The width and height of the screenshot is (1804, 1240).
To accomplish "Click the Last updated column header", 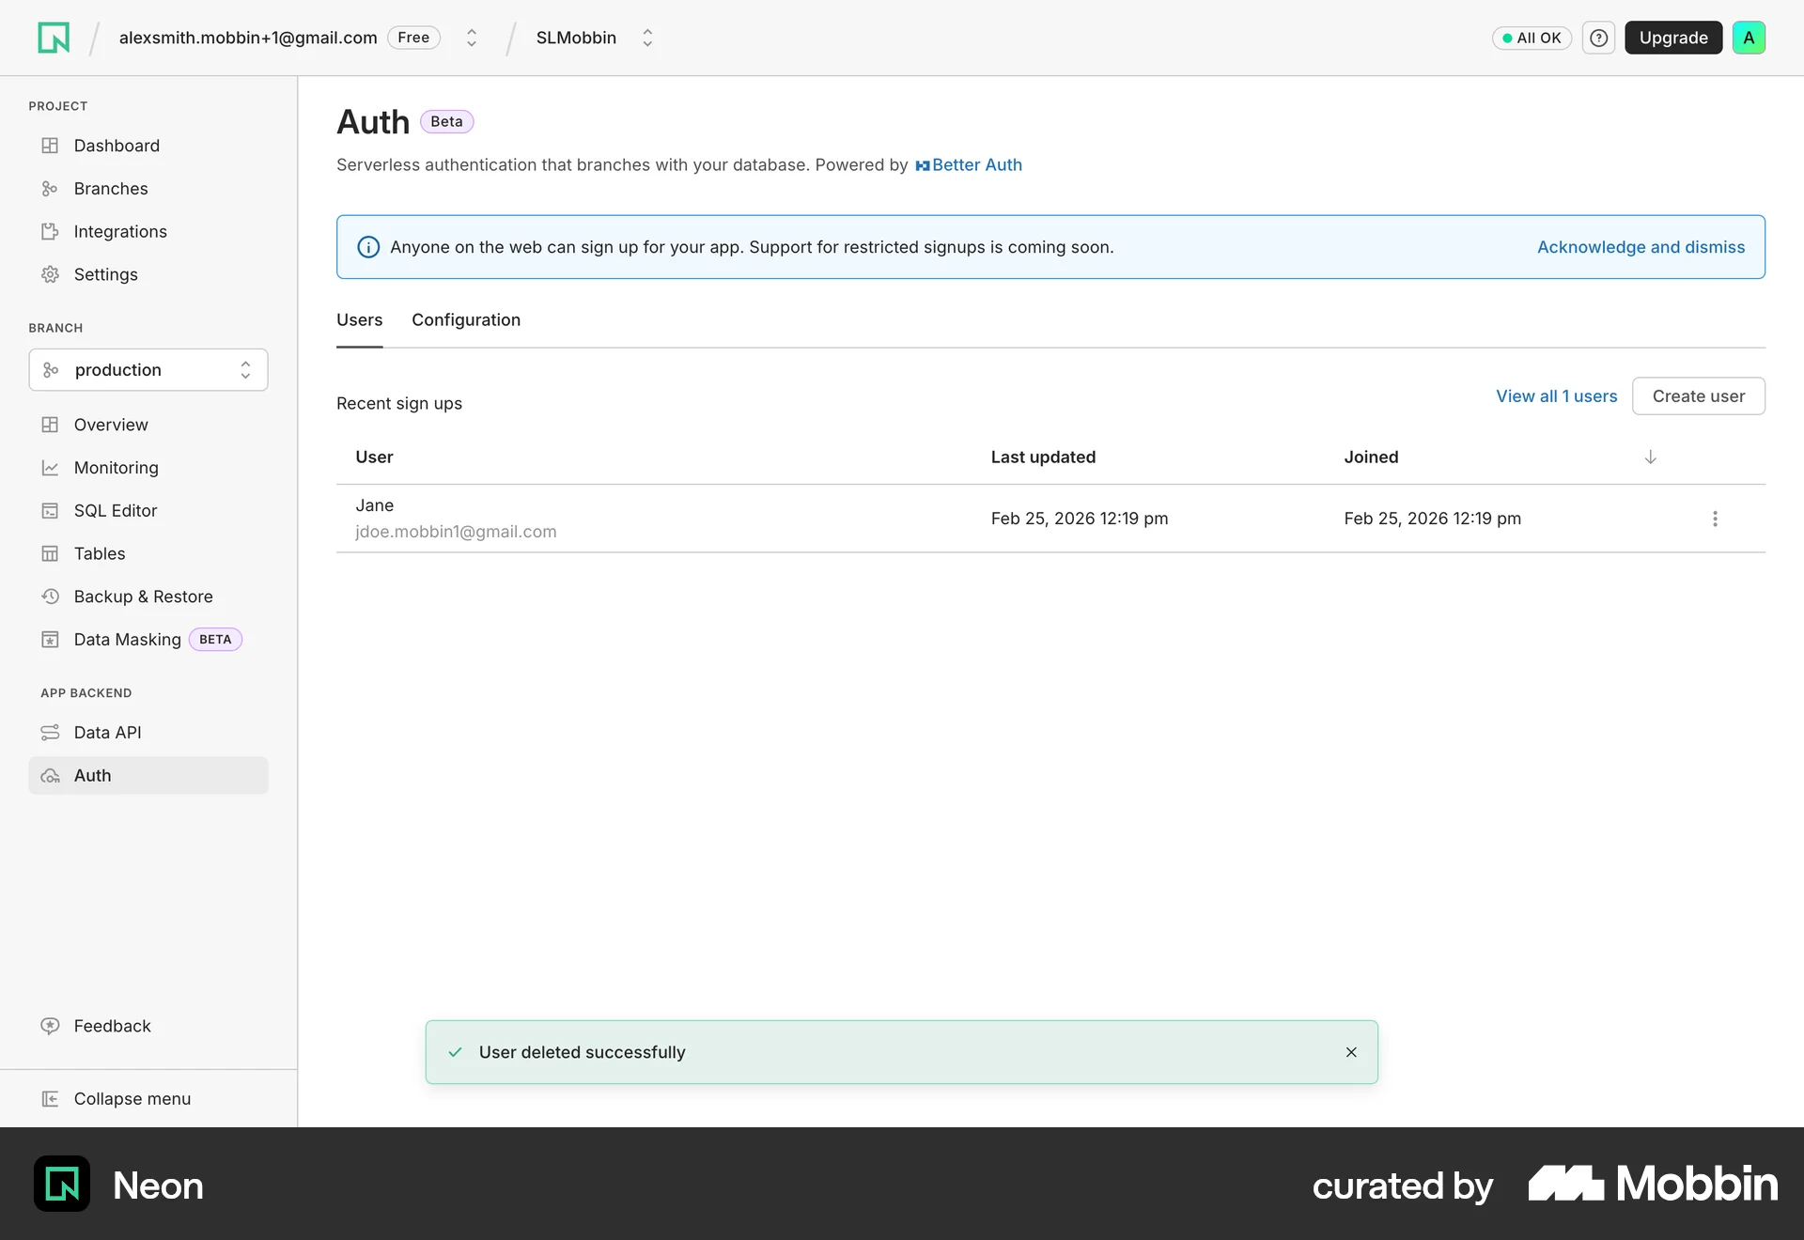I will 1043,457.
